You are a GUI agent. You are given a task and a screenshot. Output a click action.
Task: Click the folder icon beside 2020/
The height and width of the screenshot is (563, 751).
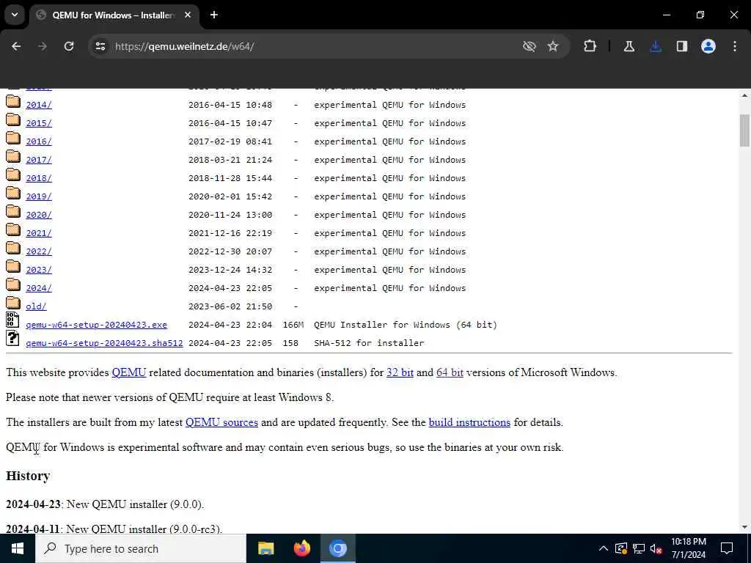click(13, 212)
